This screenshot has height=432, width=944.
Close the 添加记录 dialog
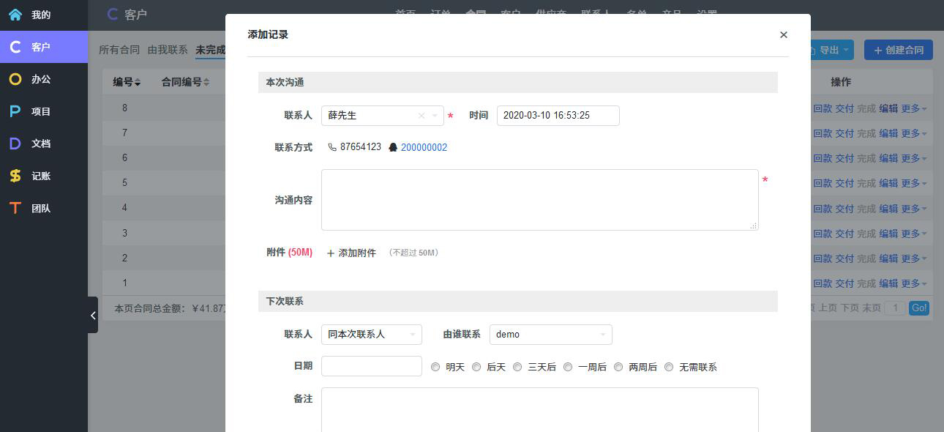(x=784, y=34)
